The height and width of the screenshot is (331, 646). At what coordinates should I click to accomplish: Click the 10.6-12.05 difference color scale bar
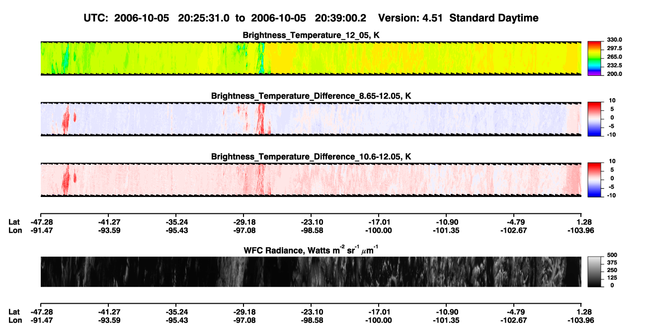(x=595, y=179)
